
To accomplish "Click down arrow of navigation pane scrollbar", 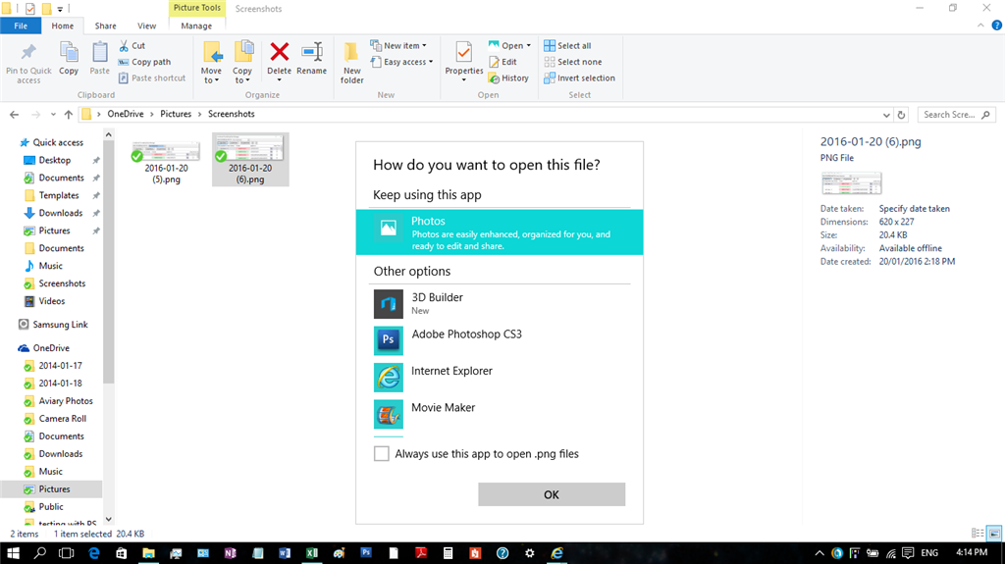I will (108, 519).
